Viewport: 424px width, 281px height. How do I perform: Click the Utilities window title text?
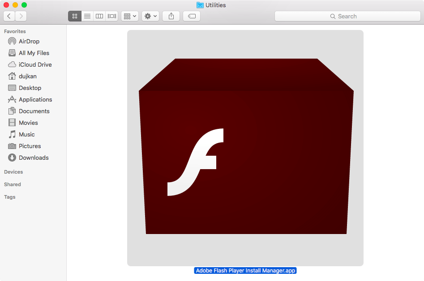click(215, 5)
